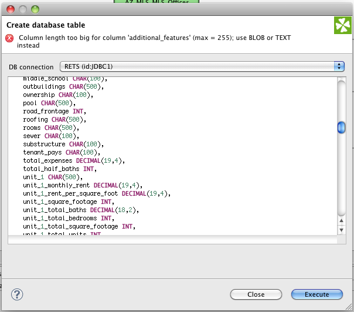Click the 'unit_1_total_bedrooms INT' line
The image size is (354, 312).
[69, 218]
